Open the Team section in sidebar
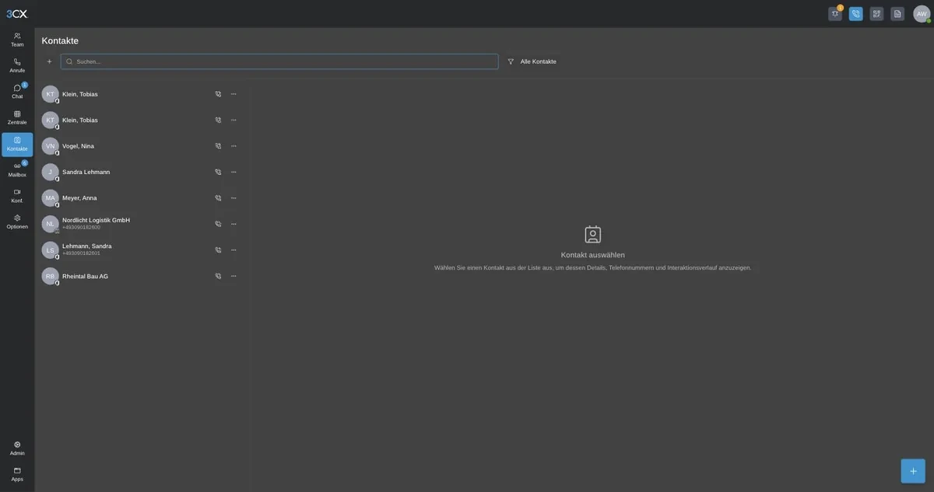This screenshot has height=492, width=934. click(x=17, y=40)
